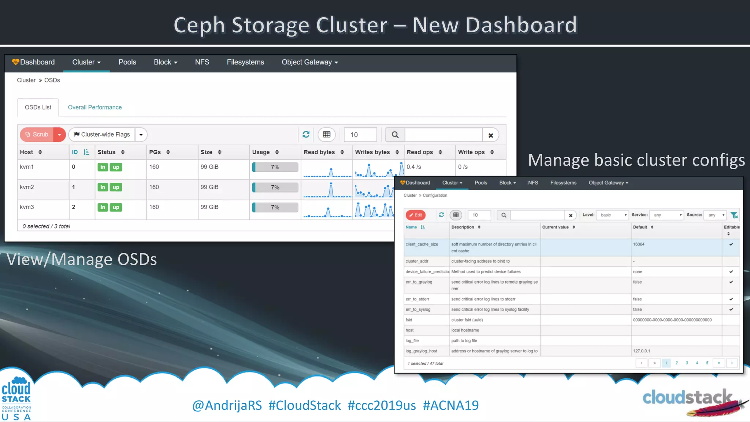Open the Cluster-wide Flags dropdown arrow
Viewport: 750px width, 422px height.
[x=141, y=134]
